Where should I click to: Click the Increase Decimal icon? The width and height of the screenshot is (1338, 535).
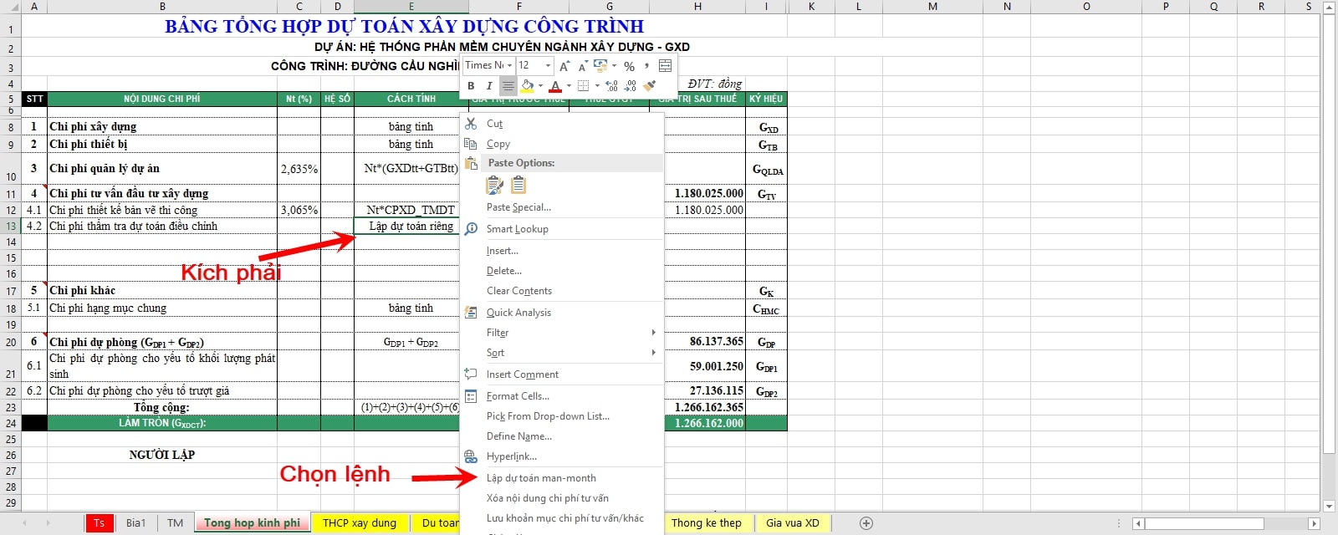[x=611, y=86]
